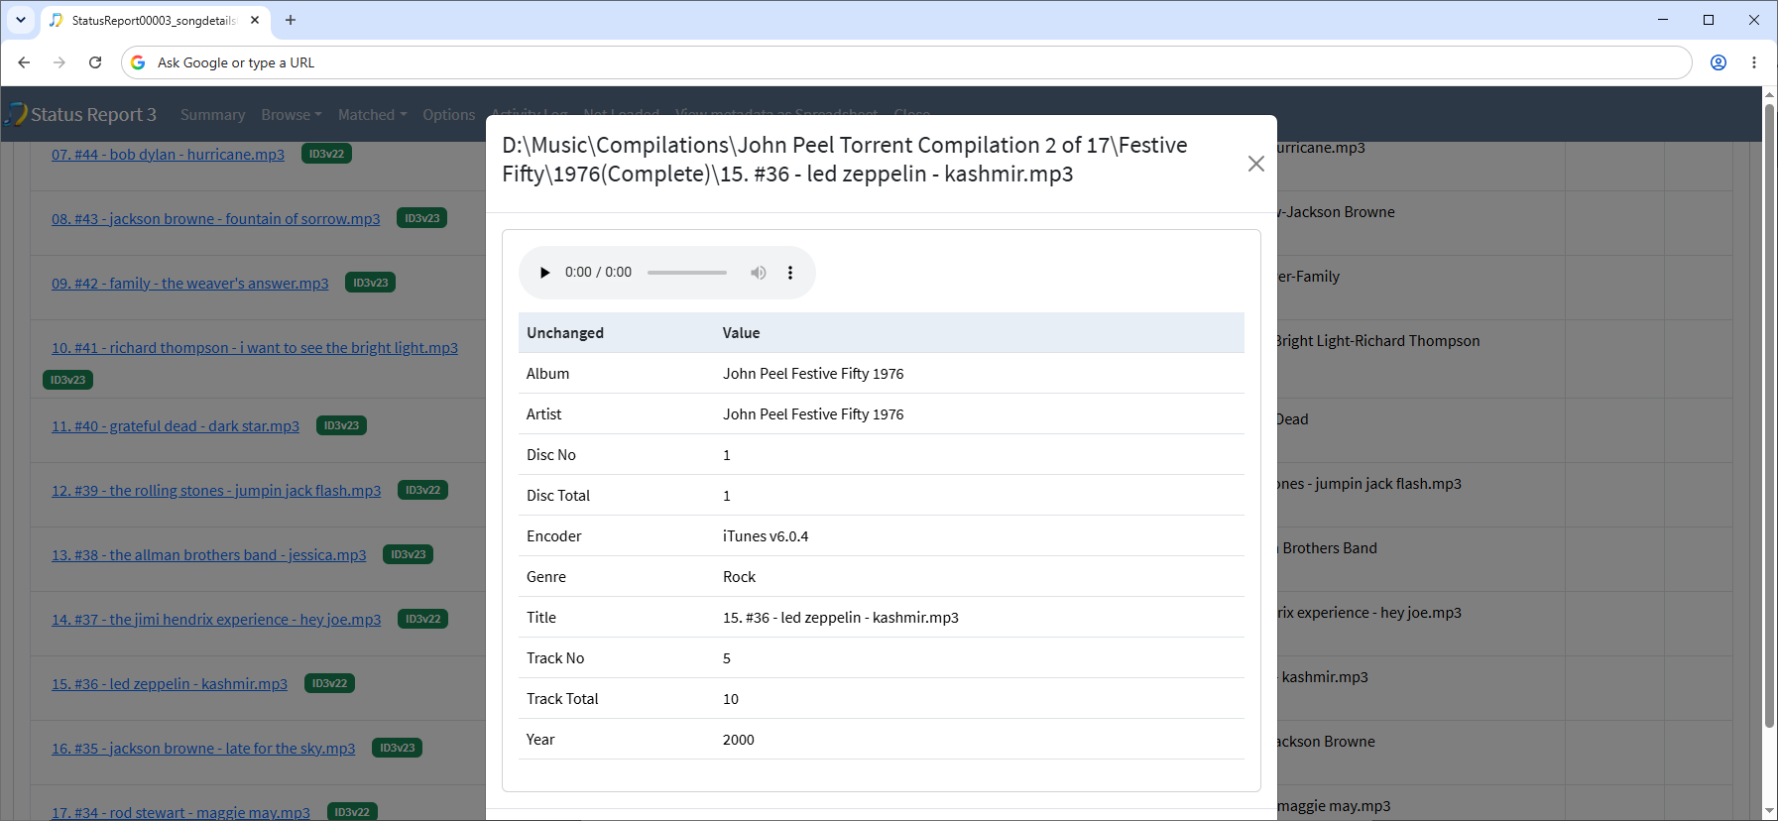Viewport: 1778px width, 821px height.
Task: Reload the current page
Action: point(95,62)
